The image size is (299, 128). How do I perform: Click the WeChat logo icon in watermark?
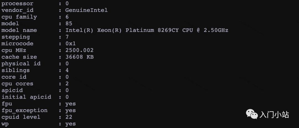[252, 114]
